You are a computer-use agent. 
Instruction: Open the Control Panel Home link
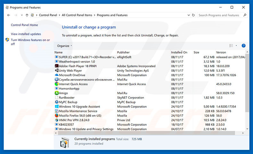24,25
